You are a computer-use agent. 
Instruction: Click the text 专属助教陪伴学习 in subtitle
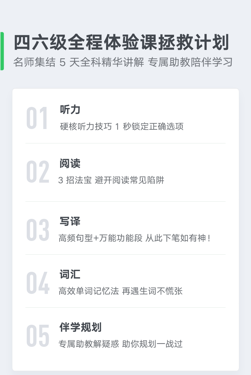tap(190, 62)
